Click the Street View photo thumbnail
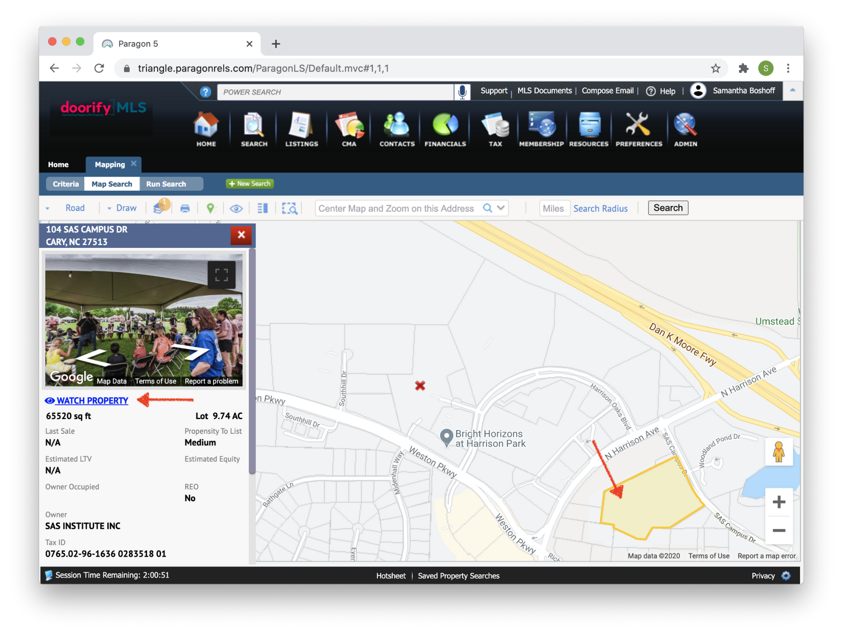Image resolution: width=843 pixels, height=636 pixels. pyautogui.click(x=144, y=320)
